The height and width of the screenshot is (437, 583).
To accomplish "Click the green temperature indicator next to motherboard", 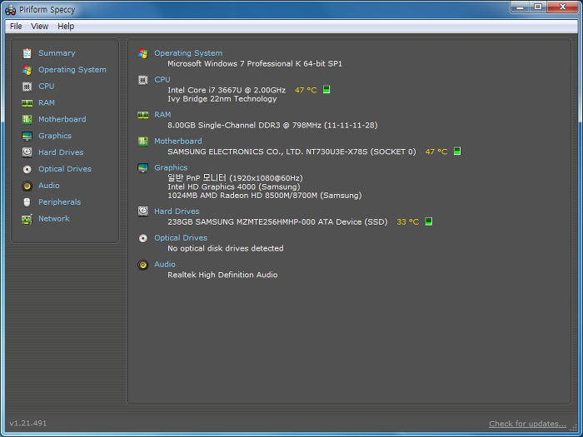I will pyautogui.click(x=457, y=151).
